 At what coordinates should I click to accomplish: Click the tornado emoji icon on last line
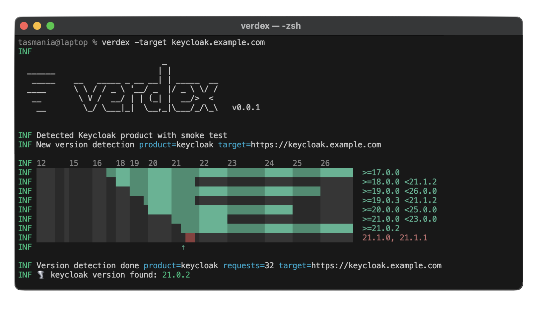point(41,275)
